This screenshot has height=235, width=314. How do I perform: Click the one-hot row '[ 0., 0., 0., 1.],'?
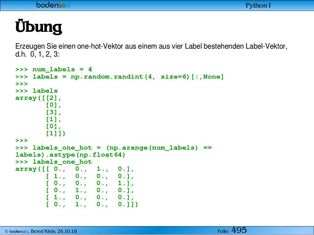[x=90, y=183]
